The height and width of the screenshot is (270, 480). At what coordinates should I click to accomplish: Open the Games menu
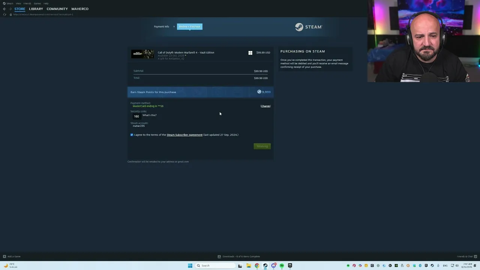[37, 3]
